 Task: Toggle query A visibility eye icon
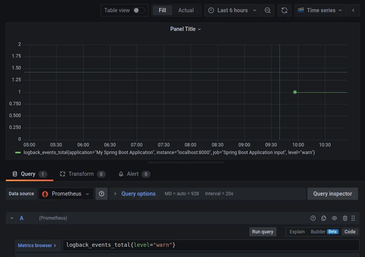(334, 218)
